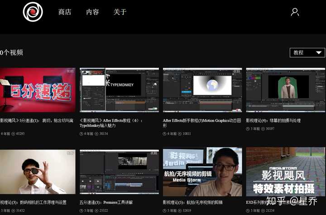Open title 影视理论(3): 数码相机的工作原理与设置
Viewport: 326px width, 215px height.
(33, 202)
